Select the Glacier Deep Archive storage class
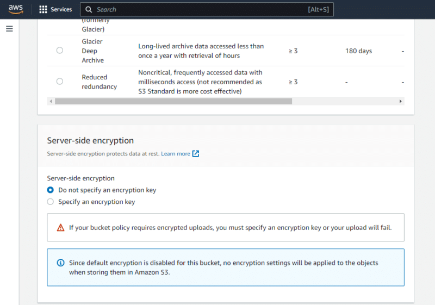 pos(60,51)
